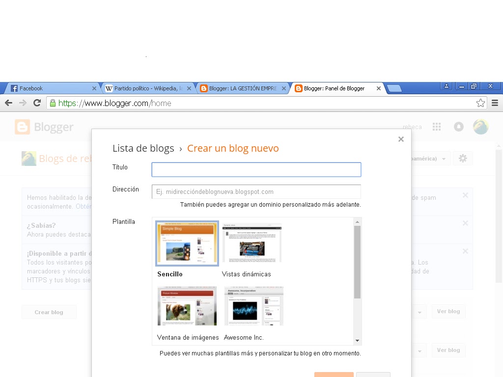Image resolution: width=503 pixels, height=377 pixels.
Task: Click the browser forward arrow
Action: tap(23, 103)
